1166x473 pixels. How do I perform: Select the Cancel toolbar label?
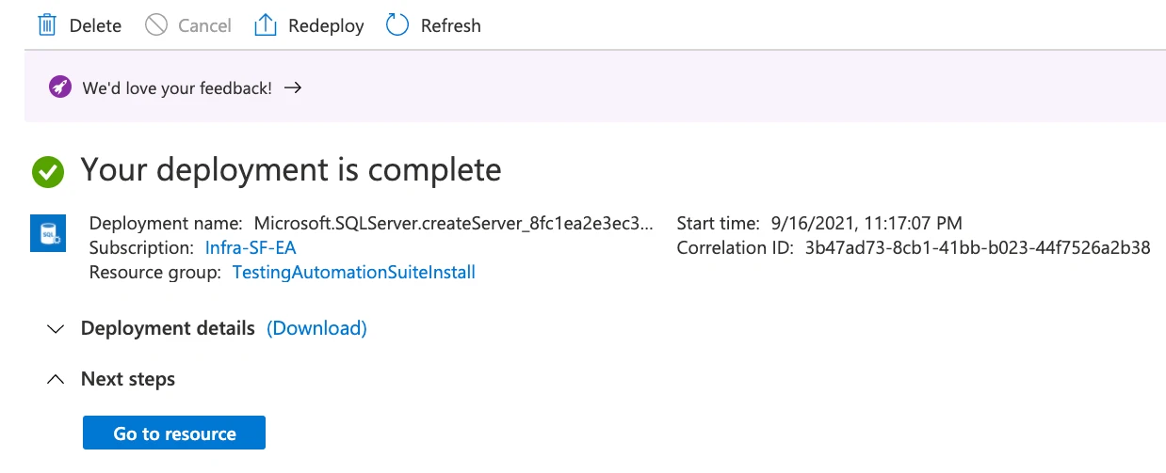click(204, 26)
